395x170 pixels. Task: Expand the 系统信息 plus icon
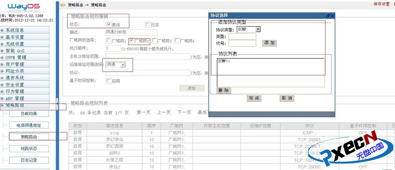pos(2,30)
